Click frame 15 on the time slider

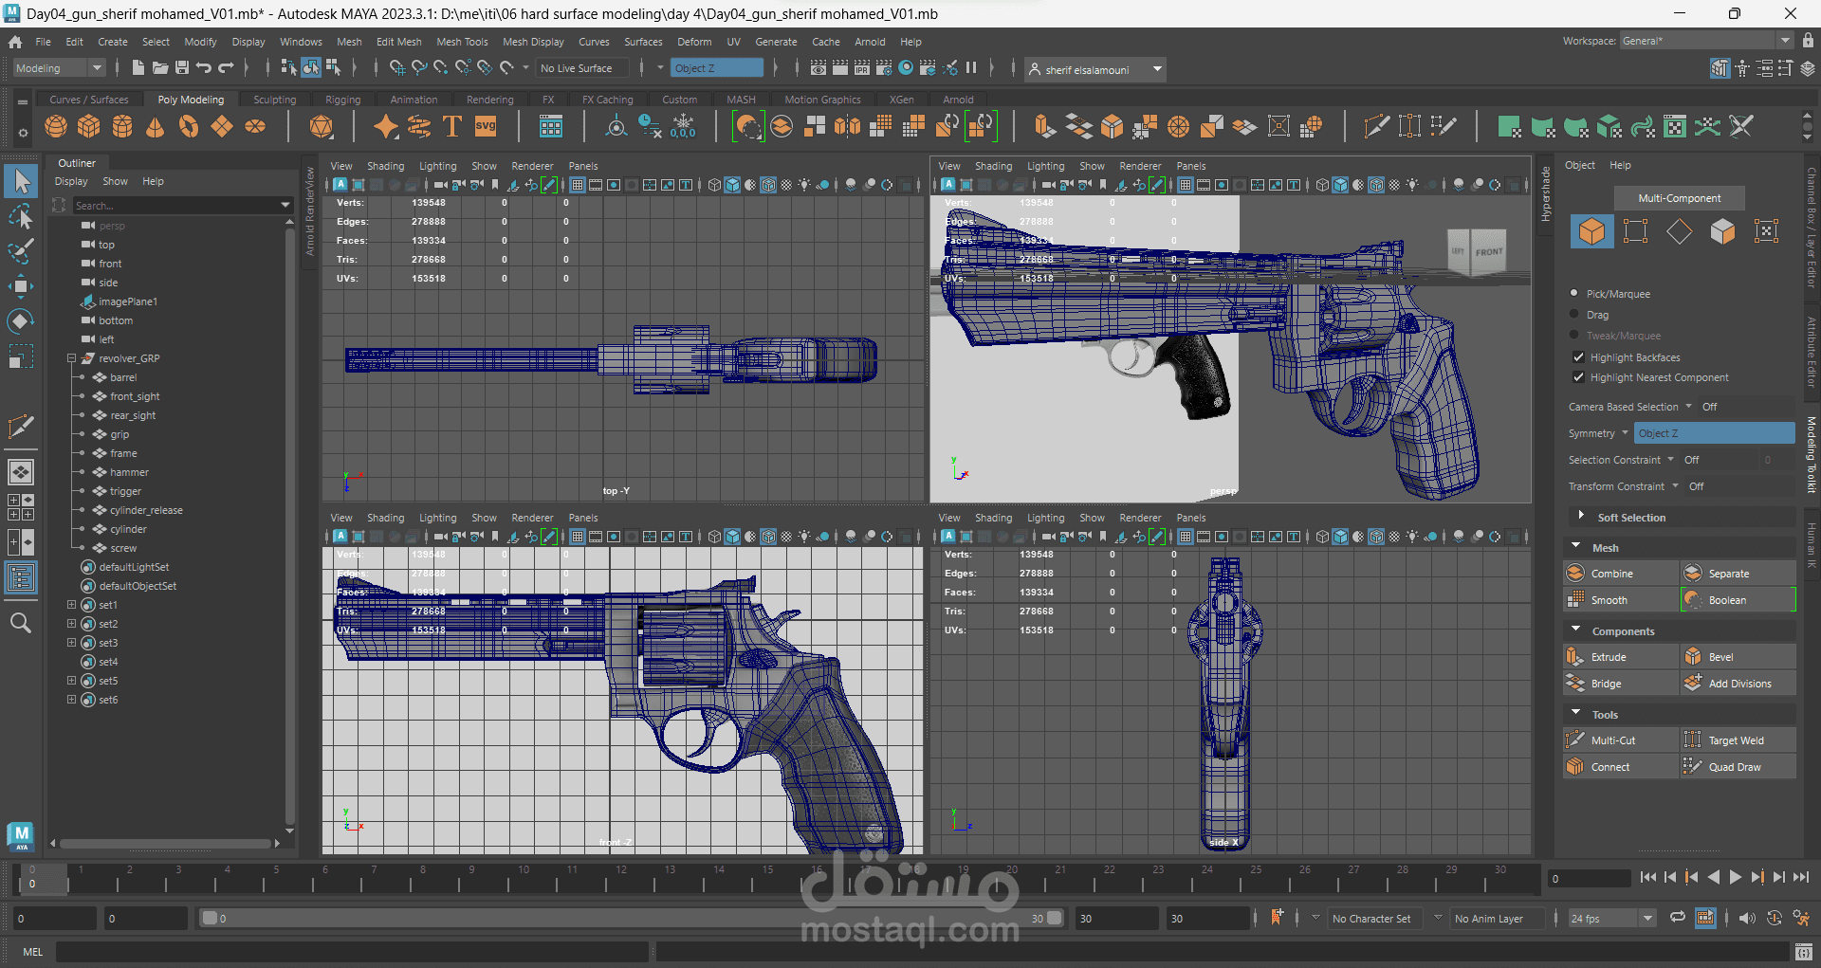click(766, 880)
